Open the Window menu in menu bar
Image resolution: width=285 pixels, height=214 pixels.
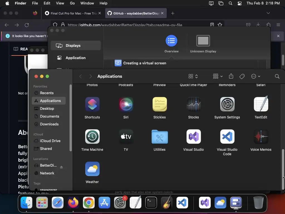(87, 3)
